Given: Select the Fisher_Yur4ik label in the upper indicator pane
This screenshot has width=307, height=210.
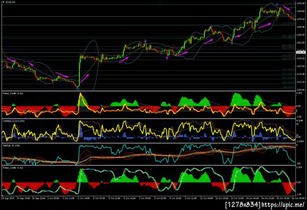Looking at the screenshot, I should (13, 94).
